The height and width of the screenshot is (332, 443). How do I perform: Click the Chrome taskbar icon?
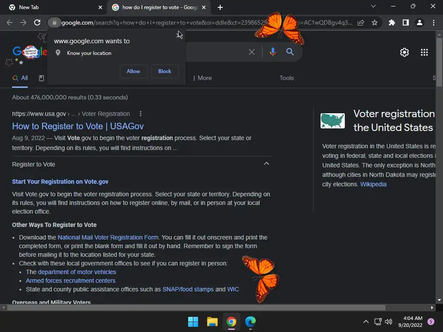(231, 322)
